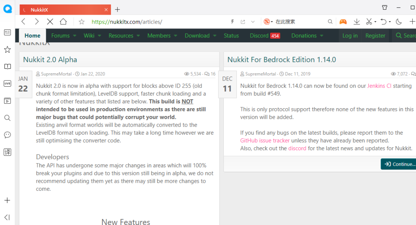Click the Jan 22, 2020 post date
The height and width of the screenshot is (225, 416).
click(x=93, y=74)
